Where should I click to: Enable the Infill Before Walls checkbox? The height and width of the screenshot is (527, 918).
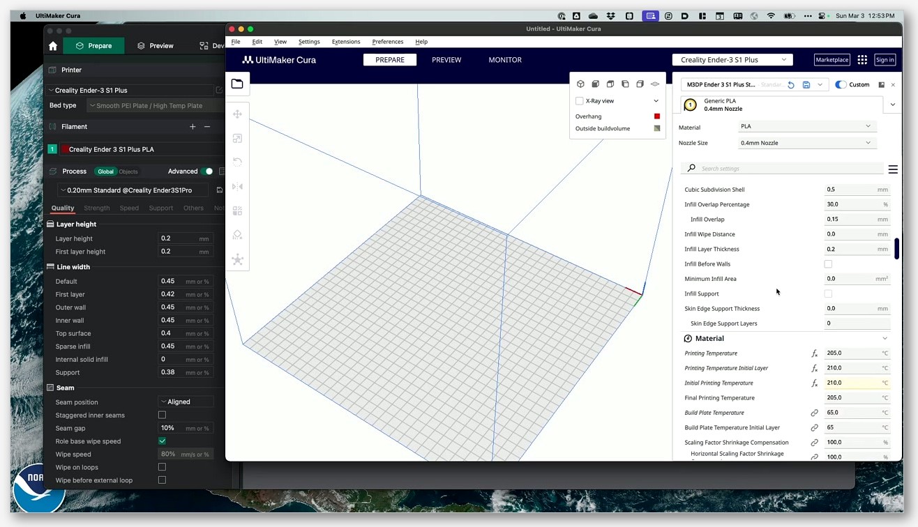coord(828,264)
